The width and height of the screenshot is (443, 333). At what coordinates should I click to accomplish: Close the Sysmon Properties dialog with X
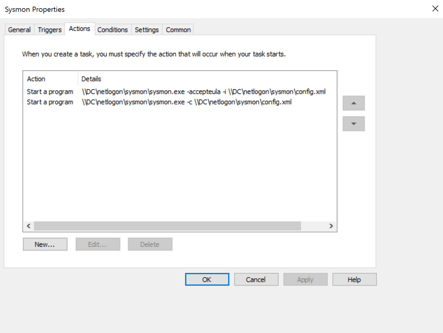coord(435,9)
